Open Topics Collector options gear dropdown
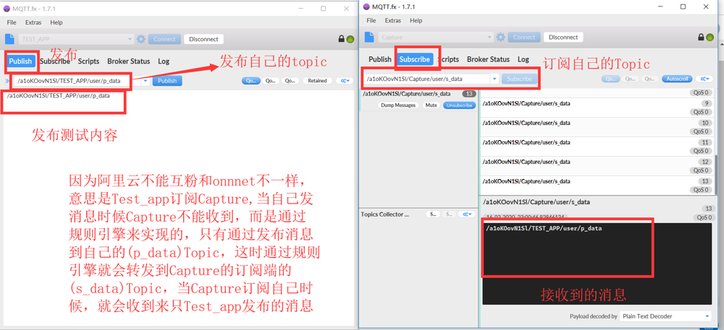 tap(467, 214)
